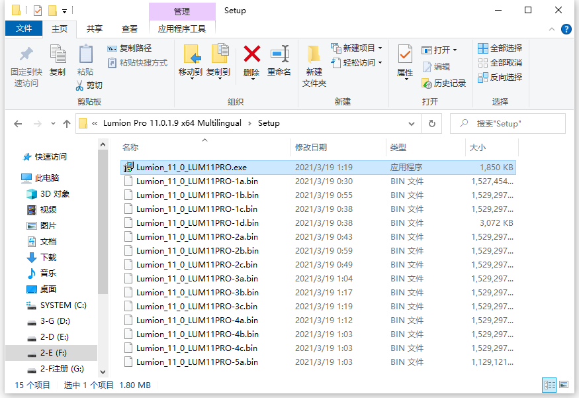Collapse the ribbon with the chevron
Viewport: 579px width, 398px height.
pyautogui.click(x=552, y=29)
